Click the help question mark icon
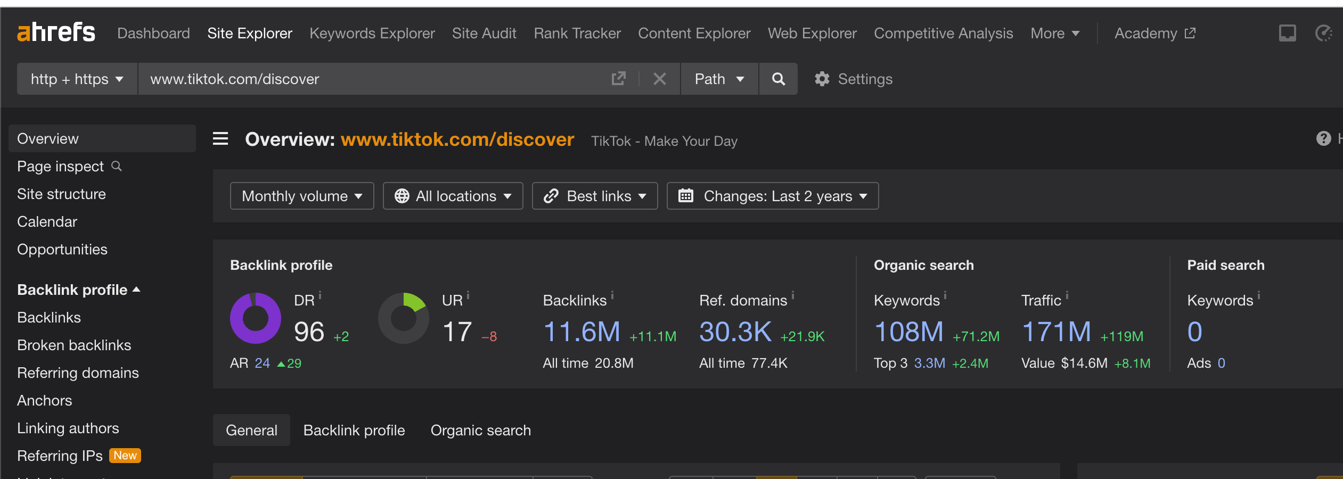Viewport: 1343px width, 479px height. [1323, 139]
